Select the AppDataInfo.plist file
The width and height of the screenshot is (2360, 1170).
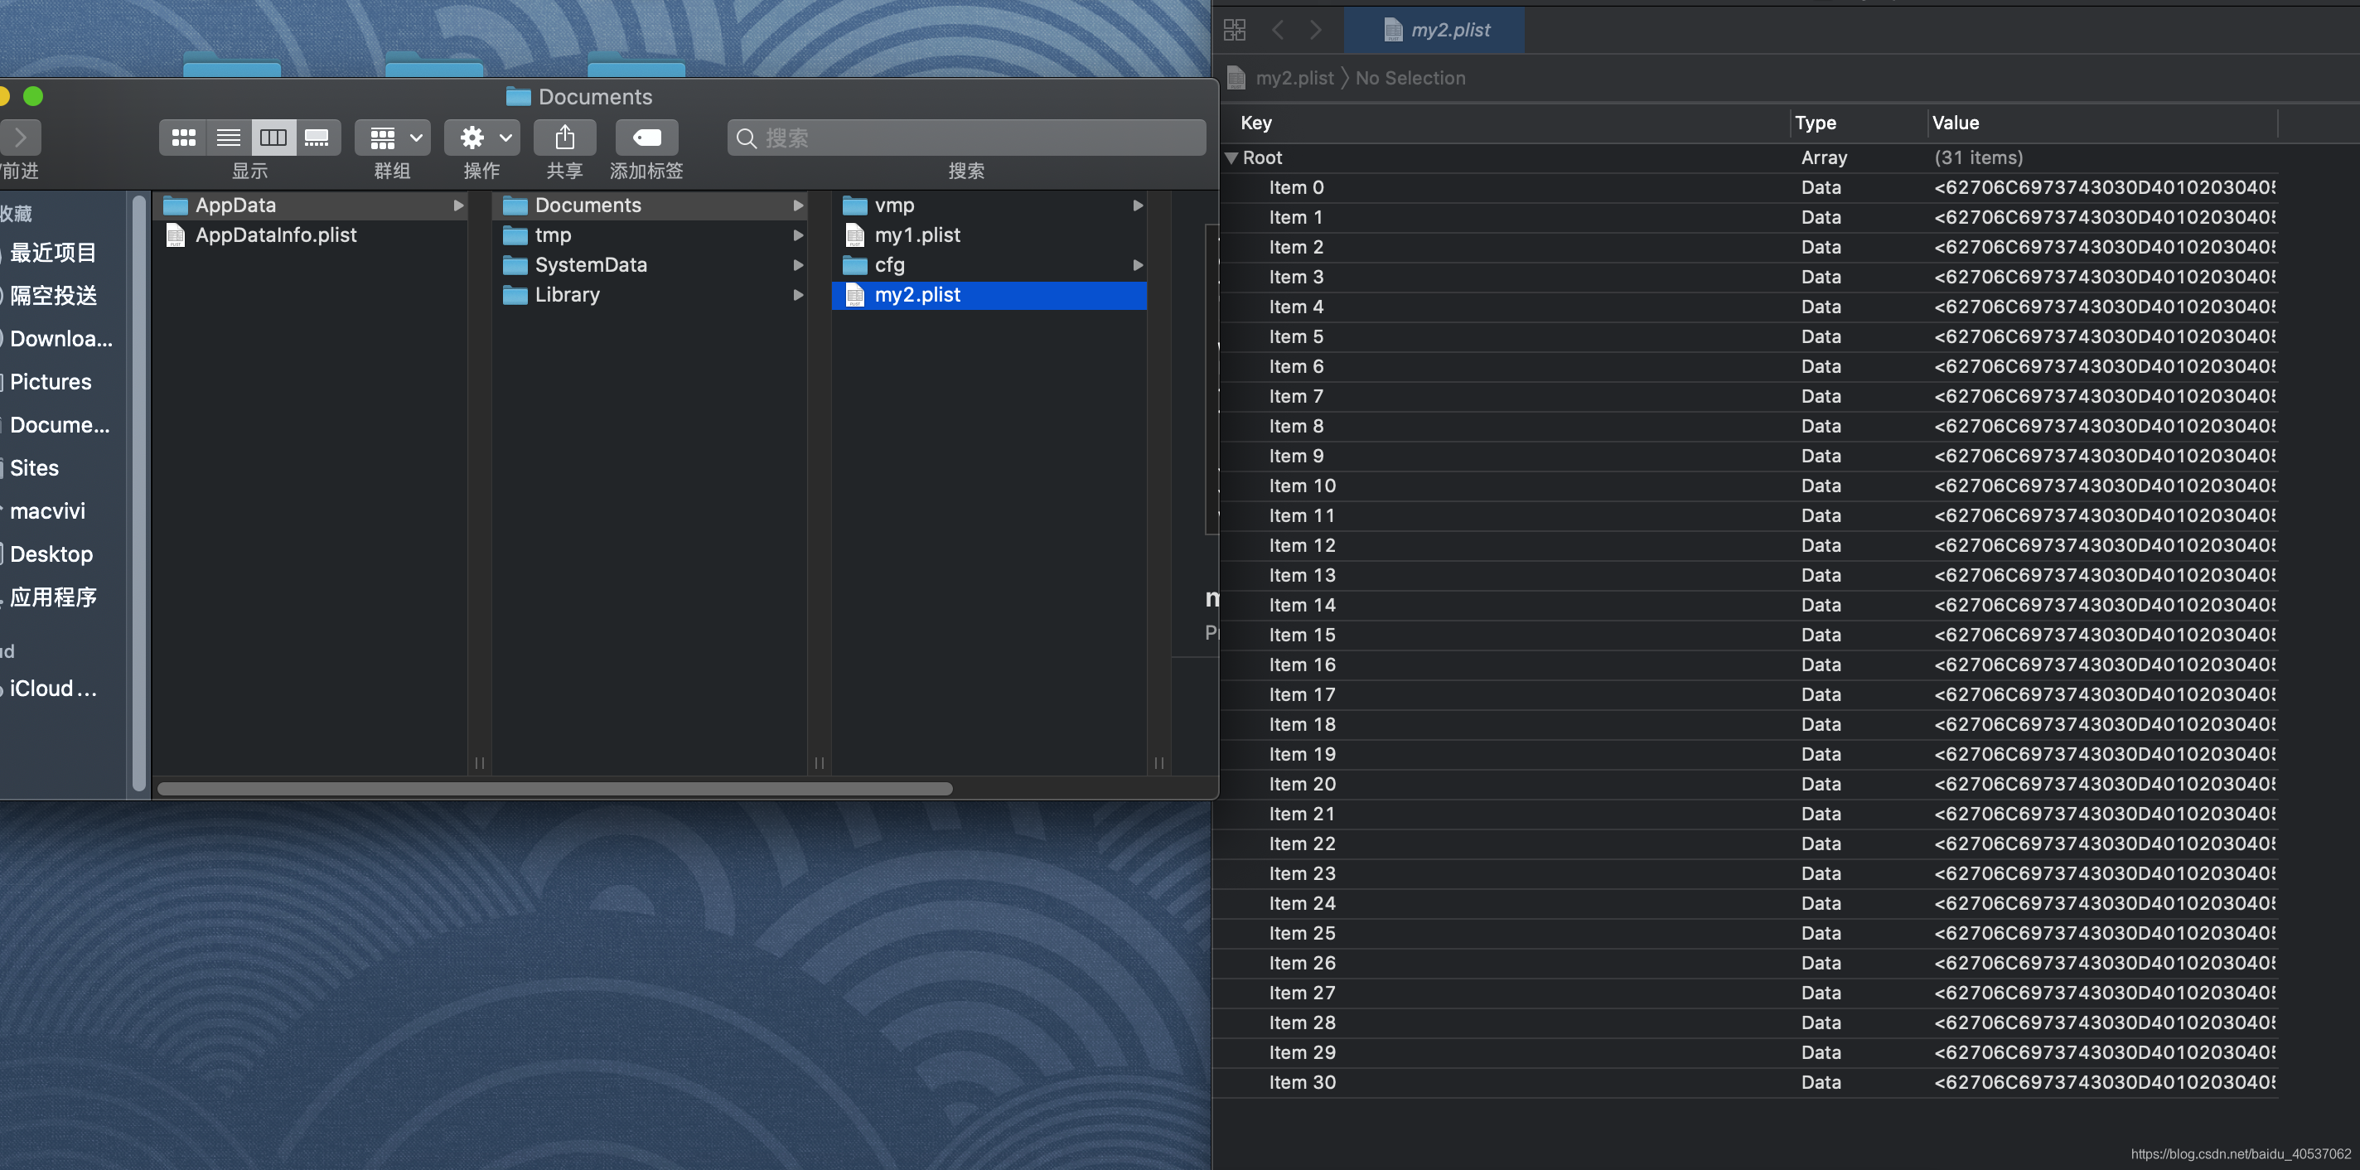click(x=310, y=235)
